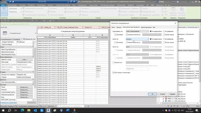Screen dimensions: 201x113
Task: Click the Расчетный parameter icon
Action: click(24, 12)
